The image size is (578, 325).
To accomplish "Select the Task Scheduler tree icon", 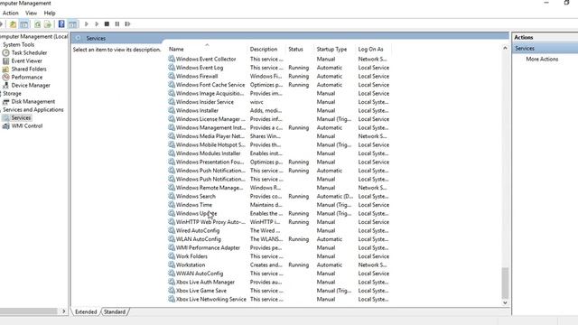I will (6, 52).
